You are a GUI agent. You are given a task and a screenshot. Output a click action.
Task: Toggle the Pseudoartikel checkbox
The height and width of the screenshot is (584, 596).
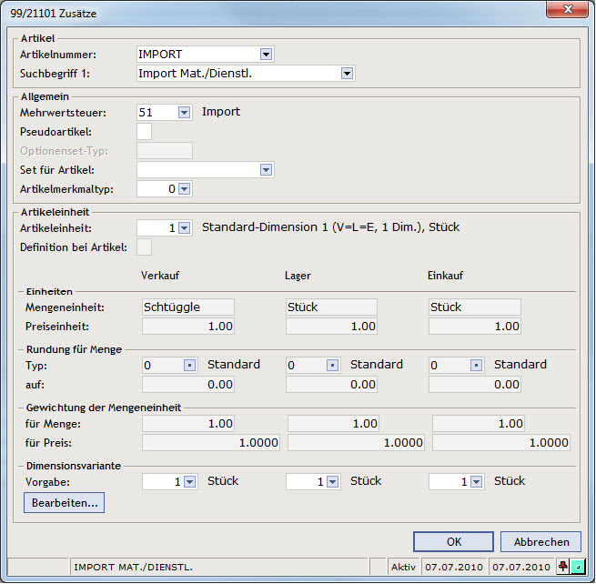[x=144, y=132]
